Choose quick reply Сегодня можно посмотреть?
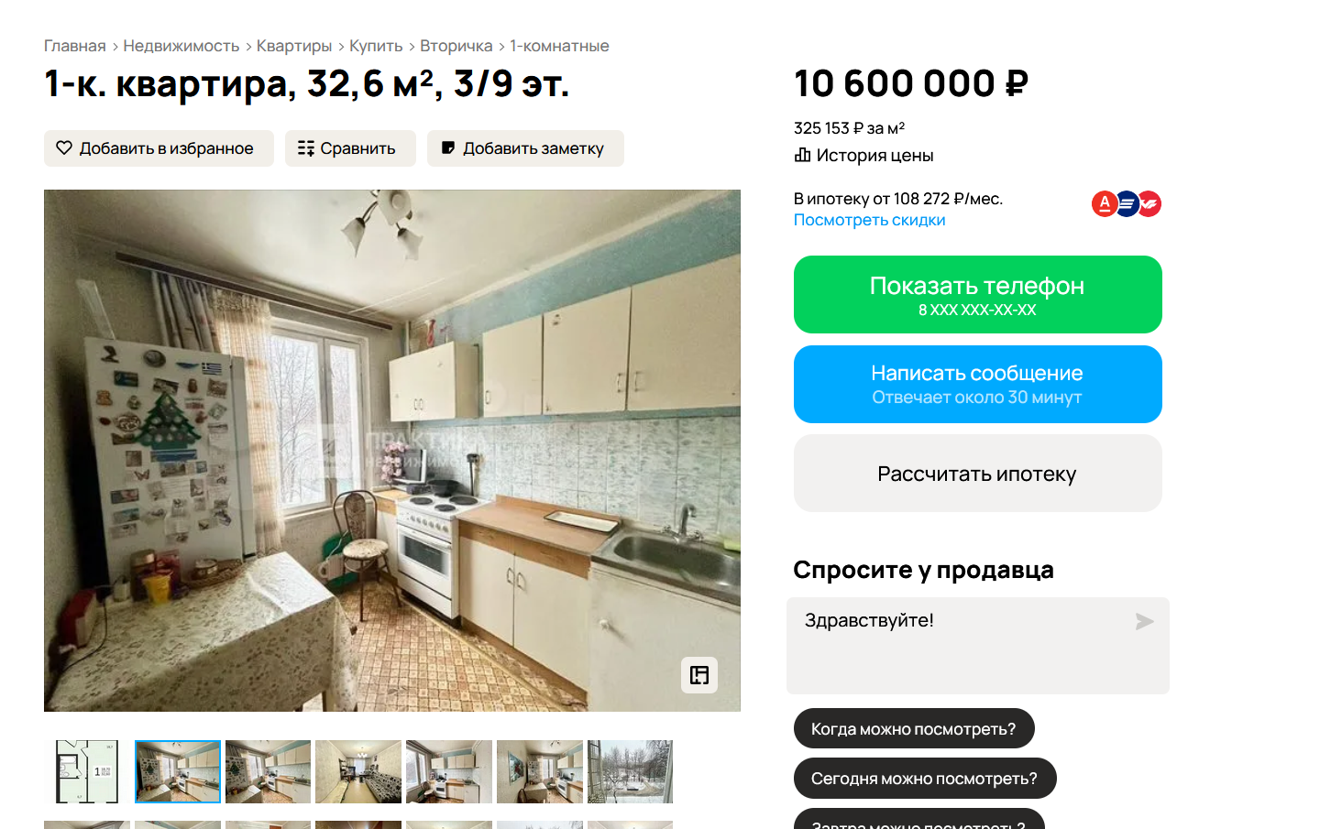The width and height of the screenshot is (1331, 829). point(925,778)
